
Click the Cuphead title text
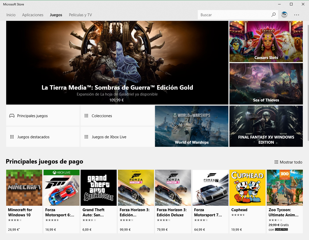[x=239, y=210]
